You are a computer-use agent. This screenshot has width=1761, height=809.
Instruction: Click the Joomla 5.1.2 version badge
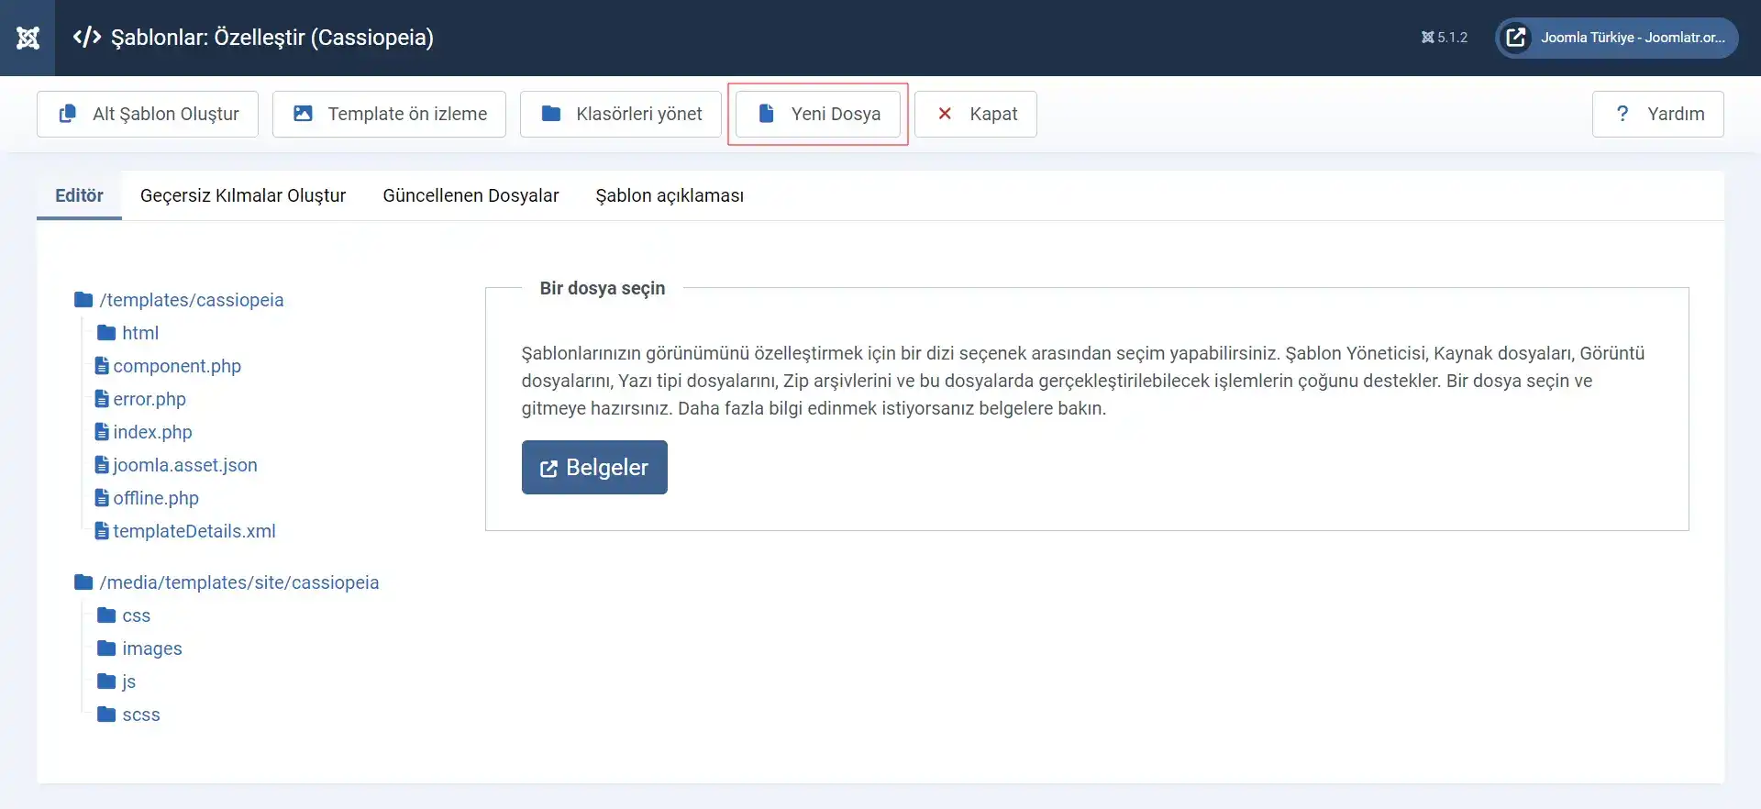click(x=1445, y=38)
